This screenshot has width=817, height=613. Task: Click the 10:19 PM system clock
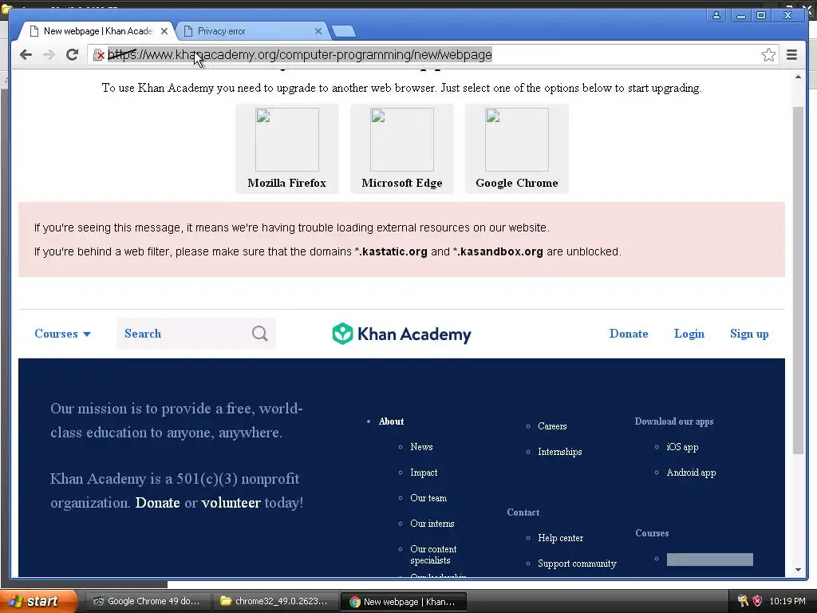click(787, 601)
